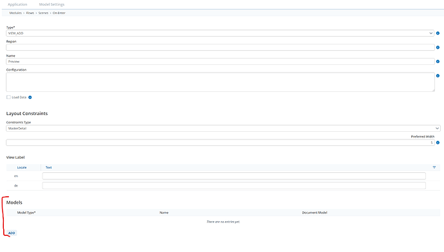Click the 'de' locale text input
The height and width of the screenshot is (252, 444).
[234, 186]
